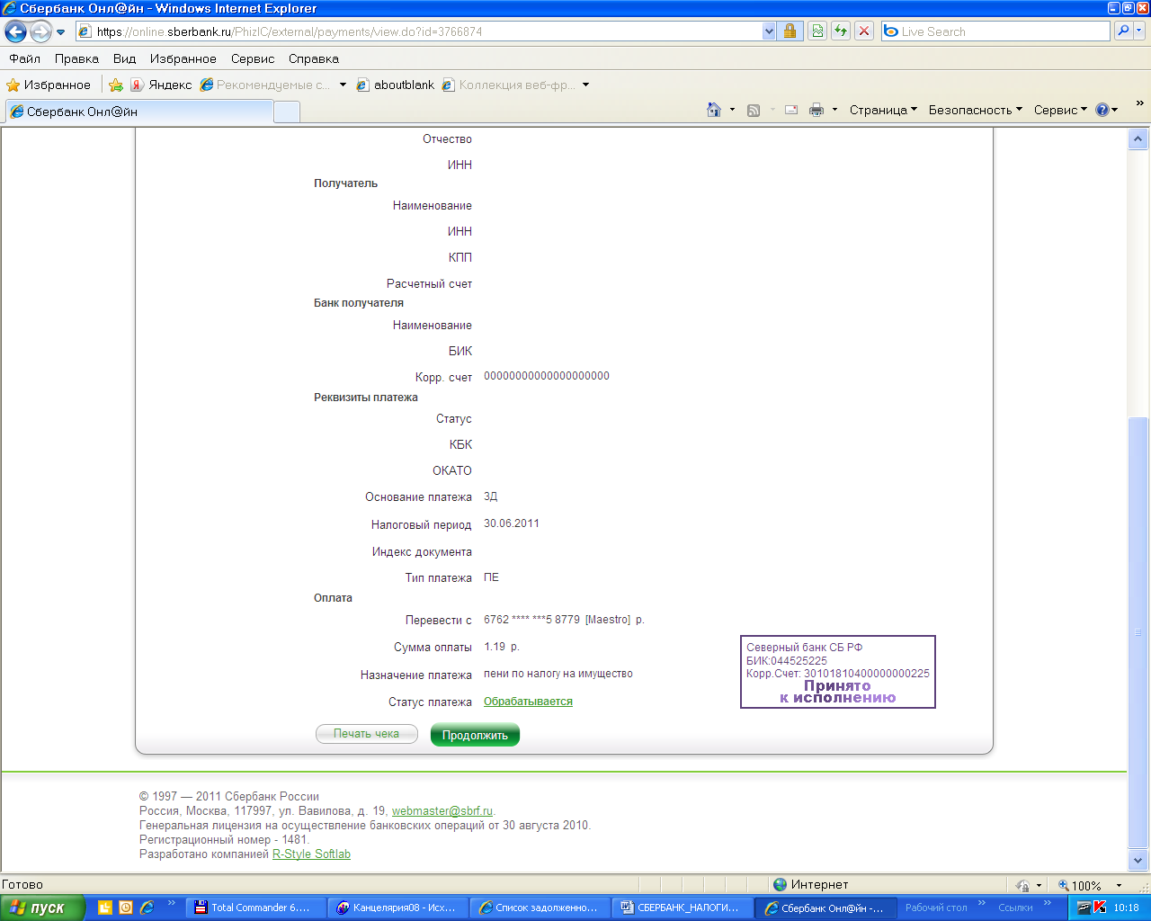This screenshot has height=921, width=1151.
Task: Click the read mail icon
Action: (791, 110)
